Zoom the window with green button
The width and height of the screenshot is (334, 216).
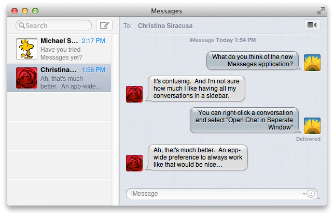pos(35,11)
